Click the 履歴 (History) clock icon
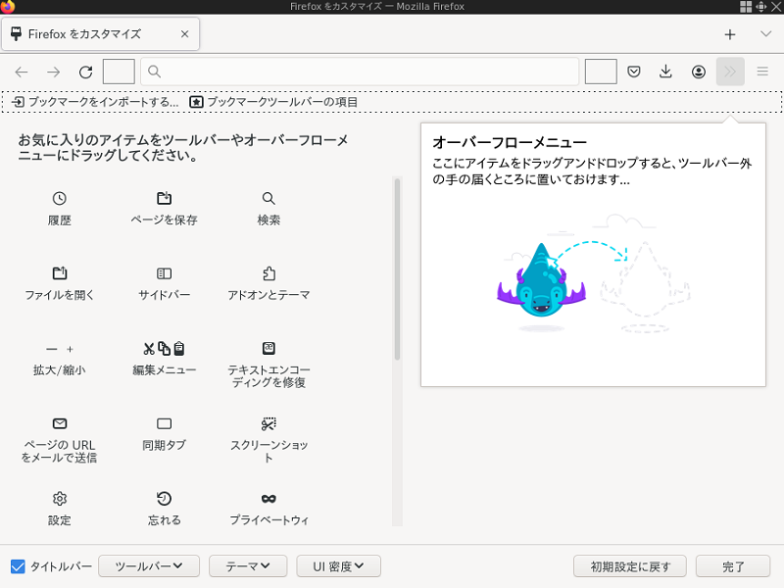Screen dimensions: 784x588 (60, 198)
